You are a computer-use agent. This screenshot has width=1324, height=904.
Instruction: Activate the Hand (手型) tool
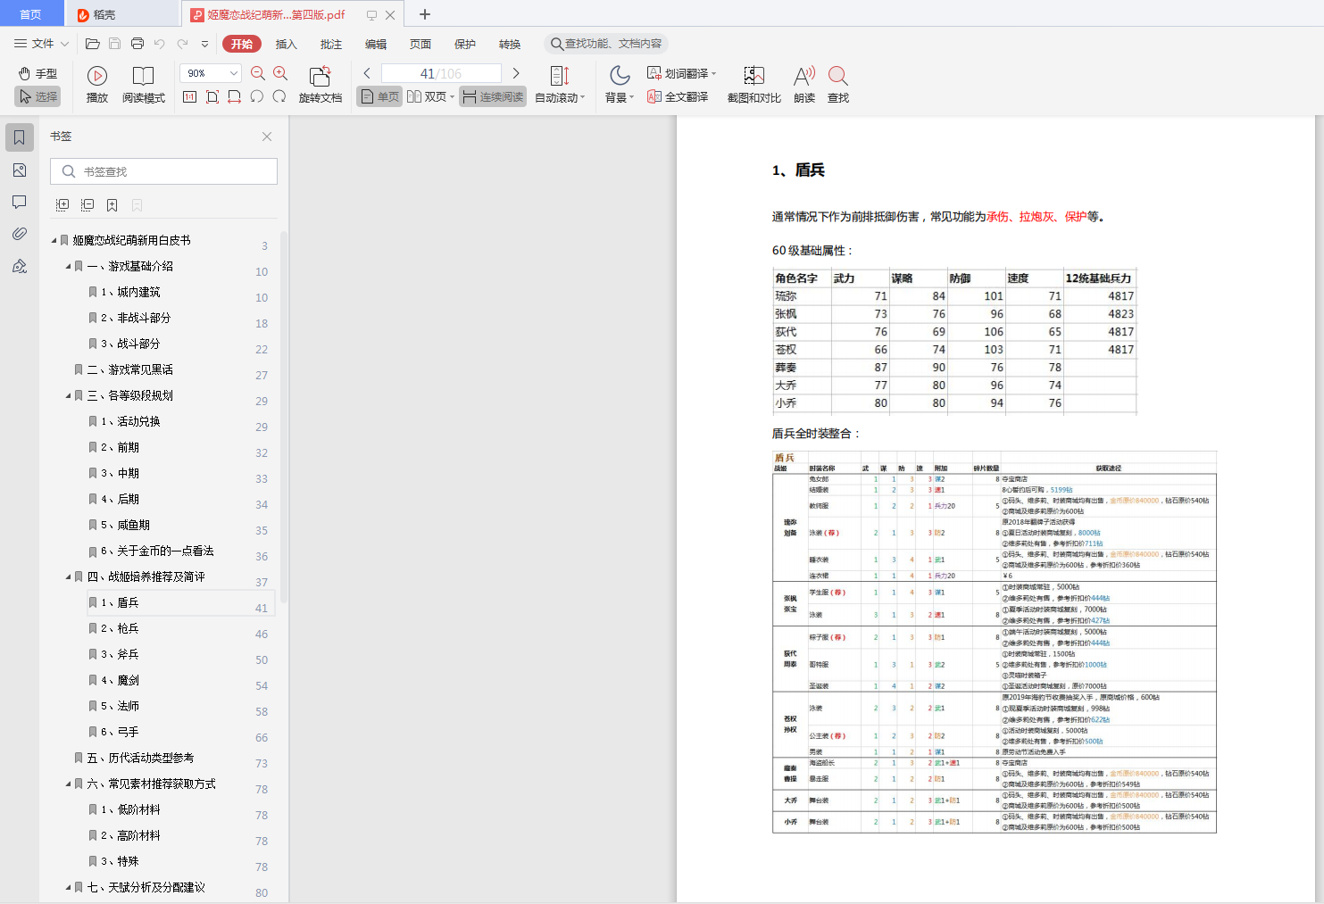coord(37,73)
